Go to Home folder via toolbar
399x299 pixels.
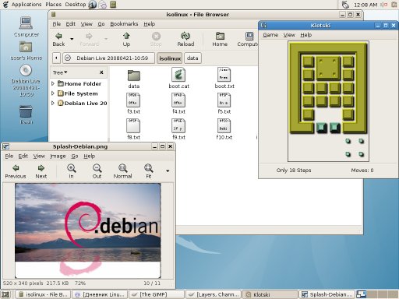click(220, 39)
